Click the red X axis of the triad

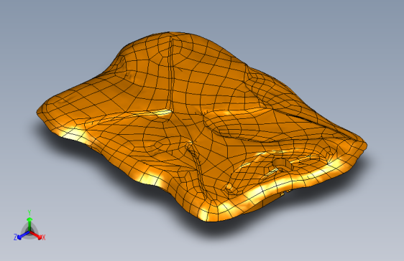[x=36, y=234]
